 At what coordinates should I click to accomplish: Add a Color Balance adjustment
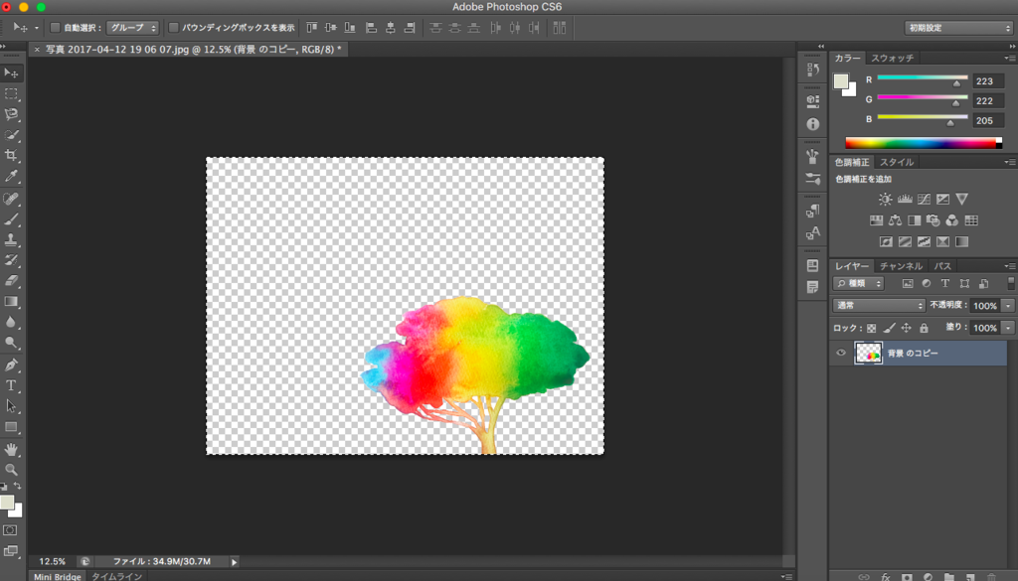coord(896,220)
